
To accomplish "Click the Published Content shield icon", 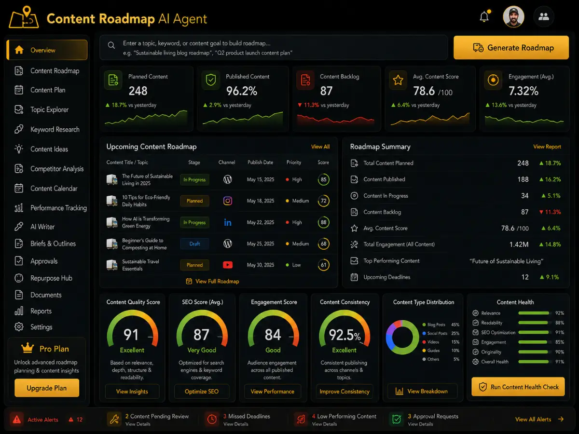I will [211, 81].
